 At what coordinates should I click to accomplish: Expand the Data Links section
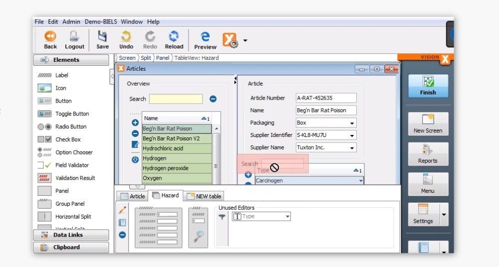point(71,235)
